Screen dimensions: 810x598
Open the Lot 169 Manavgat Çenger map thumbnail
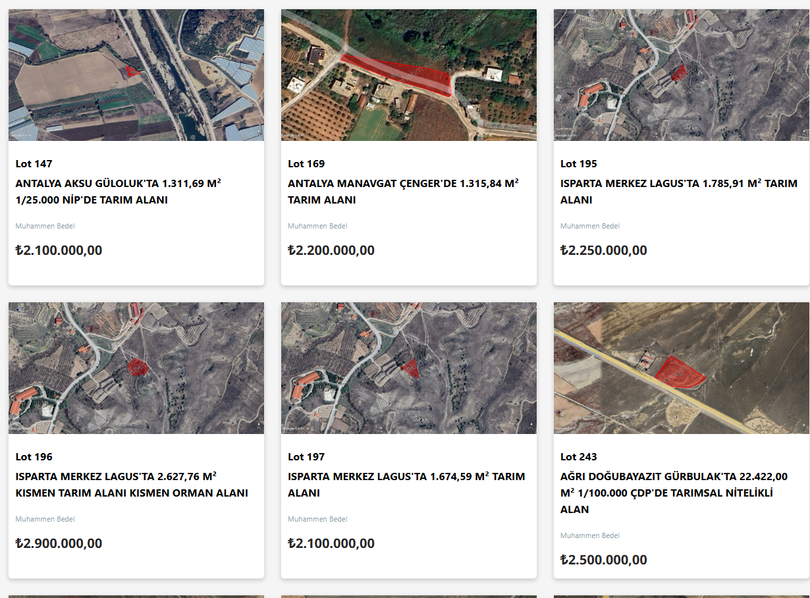coord(408,75)
